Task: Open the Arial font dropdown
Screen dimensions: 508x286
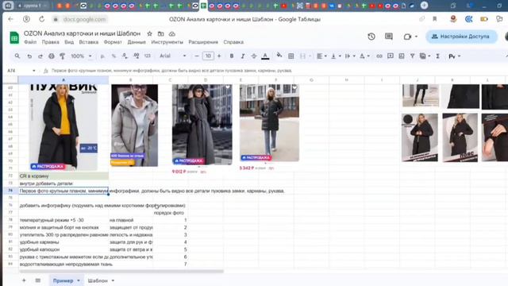Action: point(173,56)
